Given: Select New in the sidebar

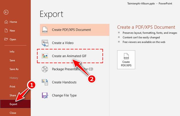Looking at the screenshot, I should tap(15, 30).
